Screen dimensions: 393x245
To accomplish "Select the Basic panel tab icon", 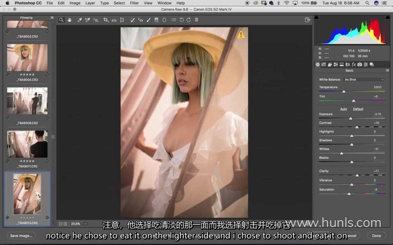I will 318,65.
